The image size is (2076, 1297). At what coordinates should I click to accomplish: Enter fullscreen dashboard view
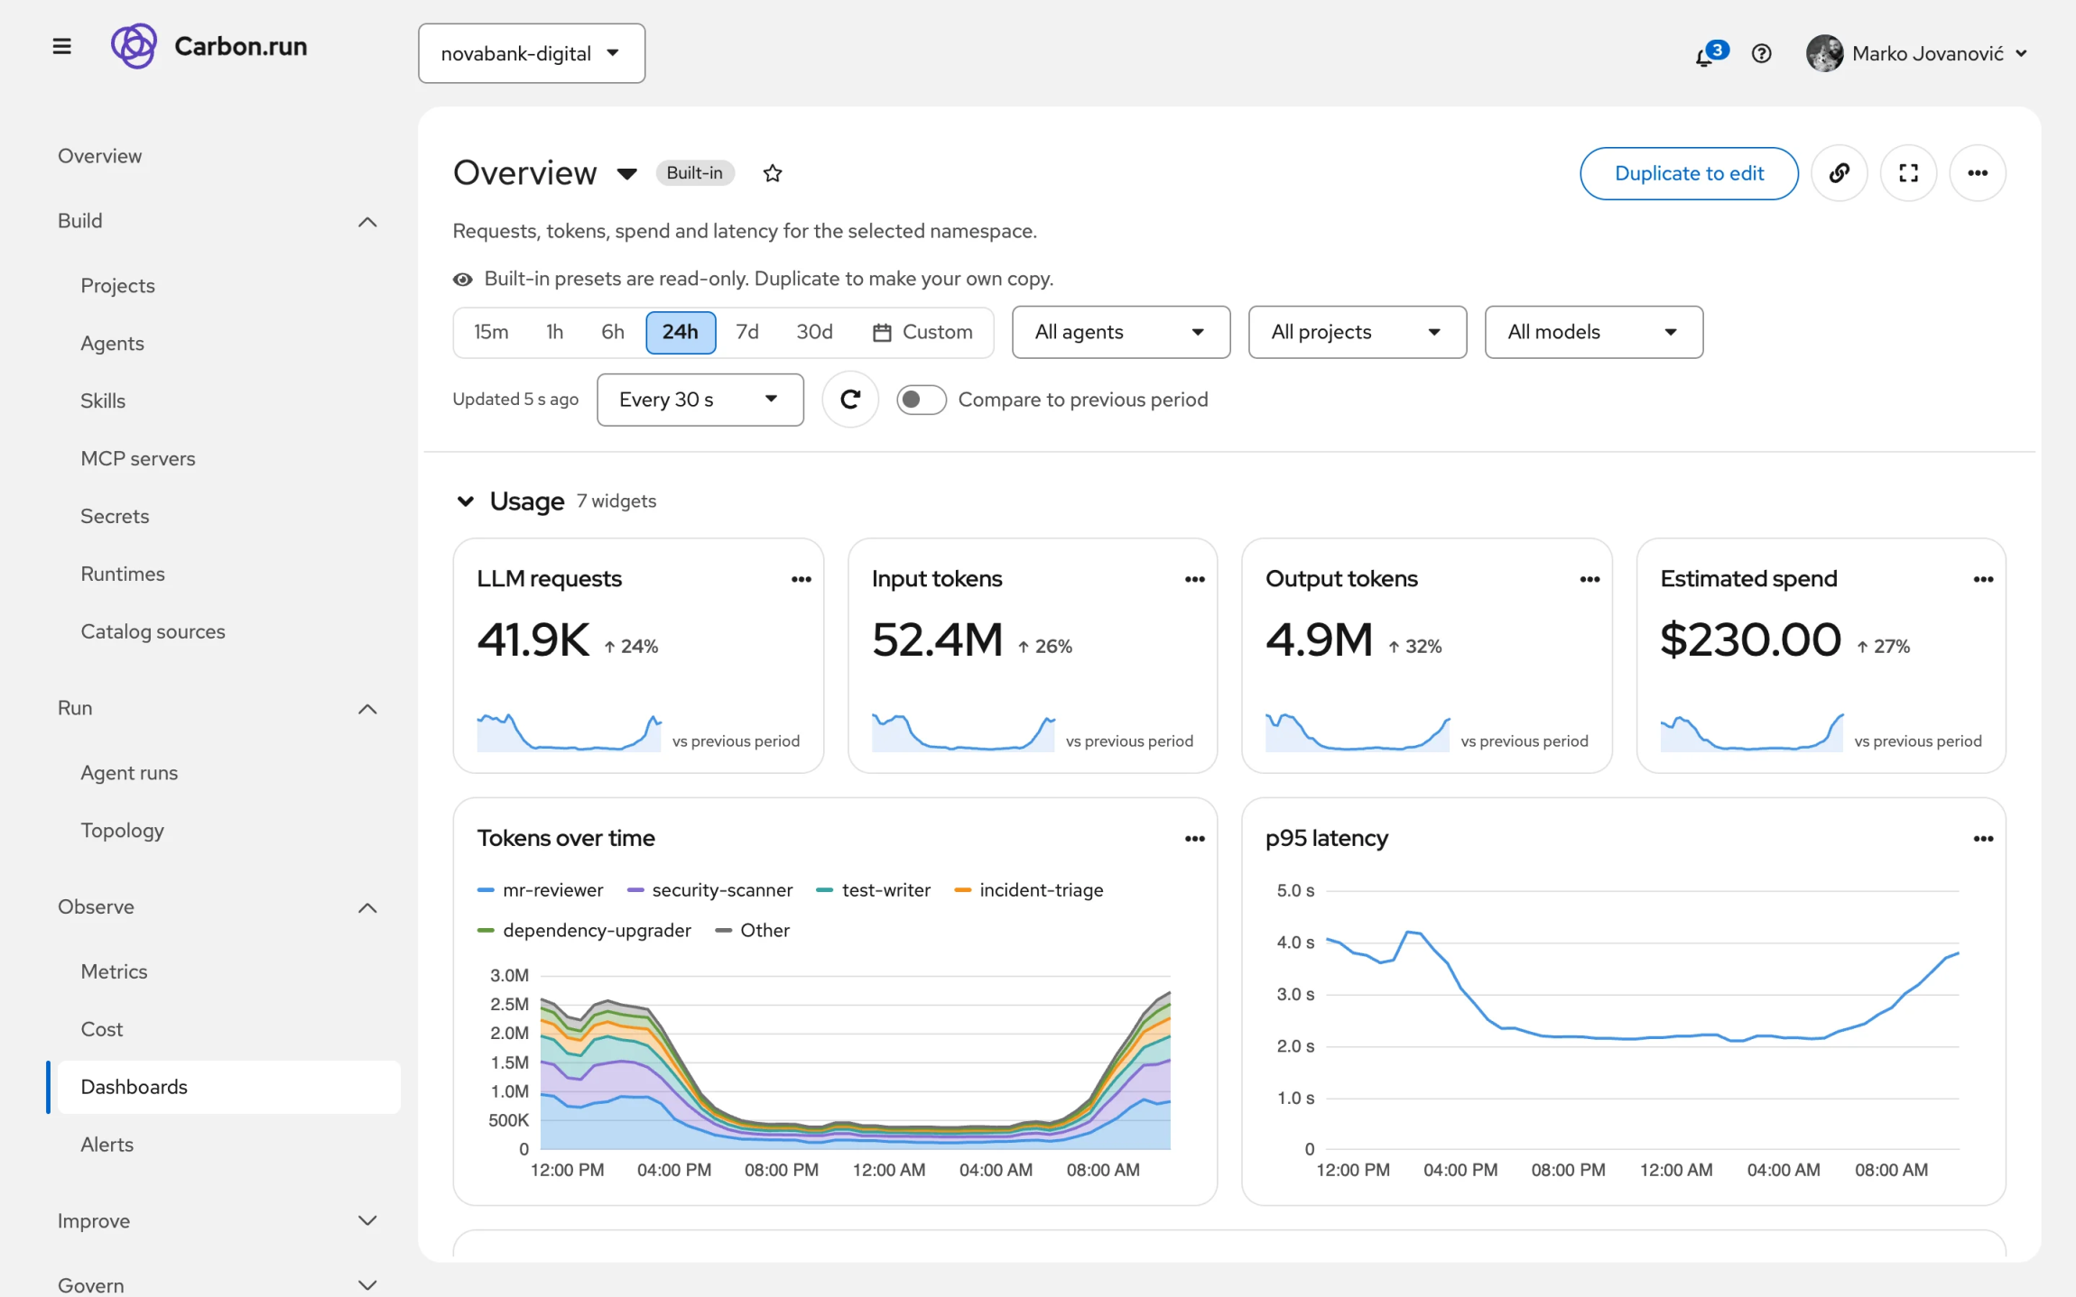pos(1908,173)
